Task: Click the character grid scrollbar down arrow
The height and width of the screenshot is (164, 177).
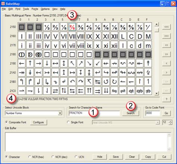Action: pos(157,93)
